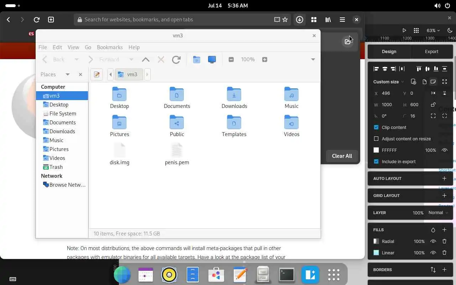The image size is (456, 285).
Task: Hide the Linear fill with eye icon
Action: [433, 253]
